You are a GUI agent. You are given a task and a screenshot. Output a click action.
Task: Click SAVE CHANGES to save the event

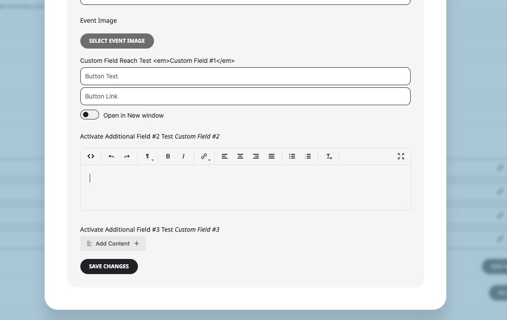point(108,266)
